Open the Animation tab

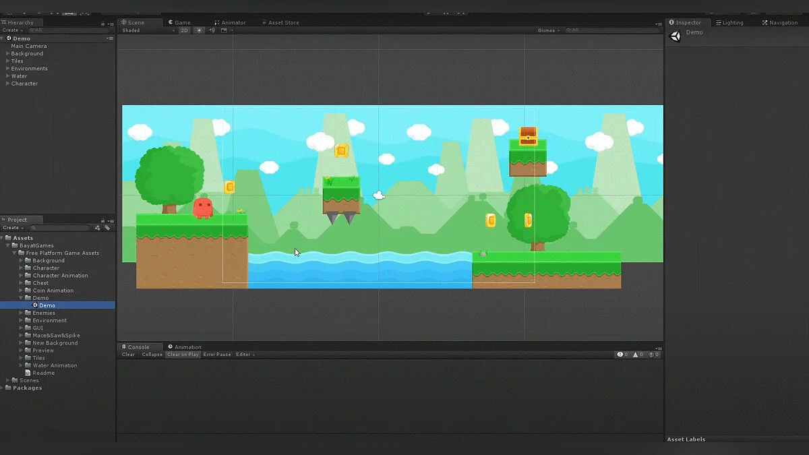(x=185, y=347)
